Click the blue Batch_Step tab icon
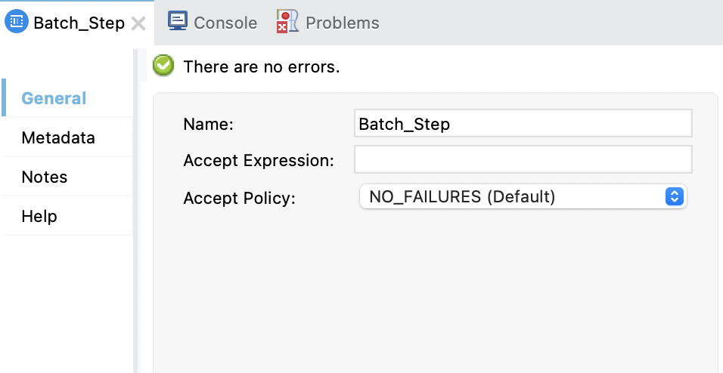 coord(17,23)
